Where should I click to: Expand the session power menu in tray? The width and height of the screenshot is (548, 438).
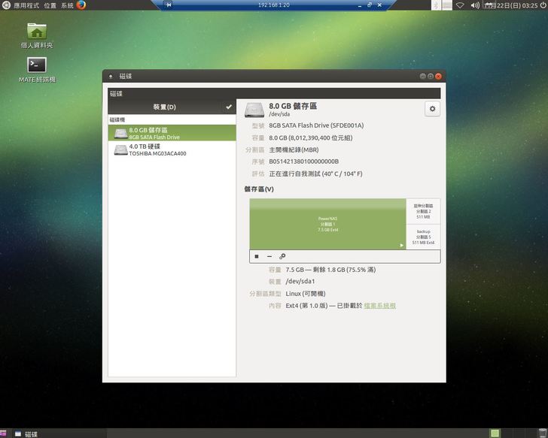pyautogui.click(x=541, y=5)
